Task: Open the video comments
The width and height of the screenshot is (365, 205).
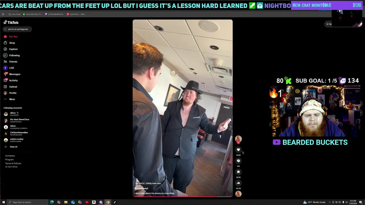Action: tap(238, 161)
